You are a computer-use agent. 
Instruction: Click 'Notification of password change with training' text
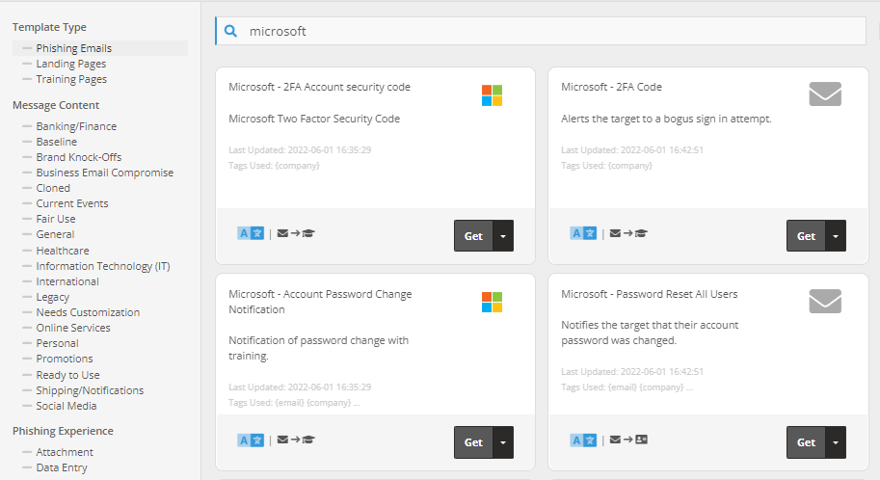[x=319, y=348]
